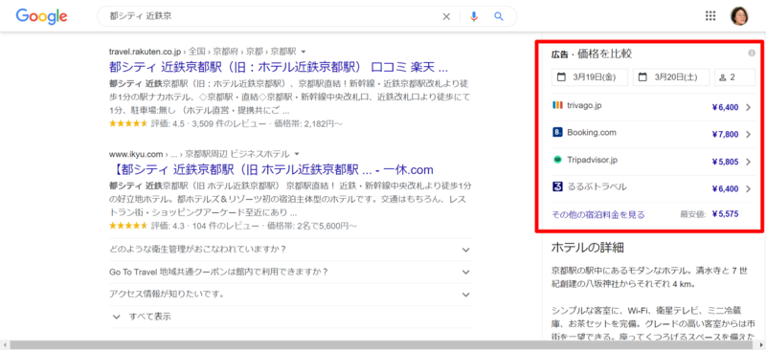Change the guest count of 2
The image size is (766, 350).
[x=734, y=77]
